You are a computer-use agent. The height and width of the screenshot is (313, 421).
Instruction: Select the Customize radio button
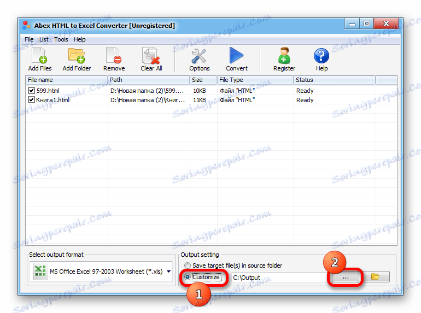188,277
